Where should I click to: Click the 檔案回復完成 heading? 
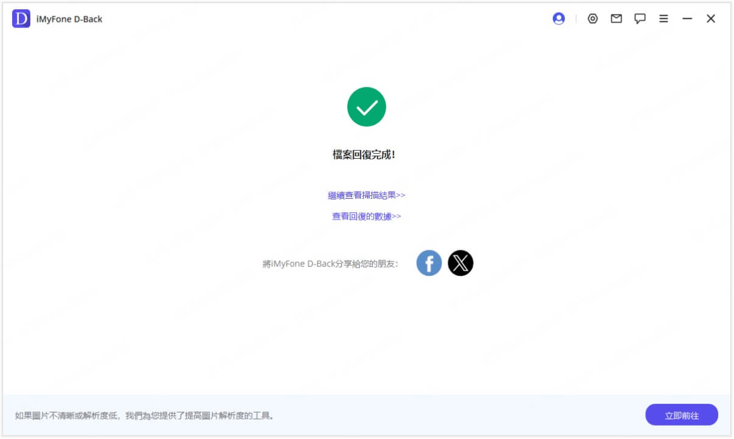[x=366, y=153]
